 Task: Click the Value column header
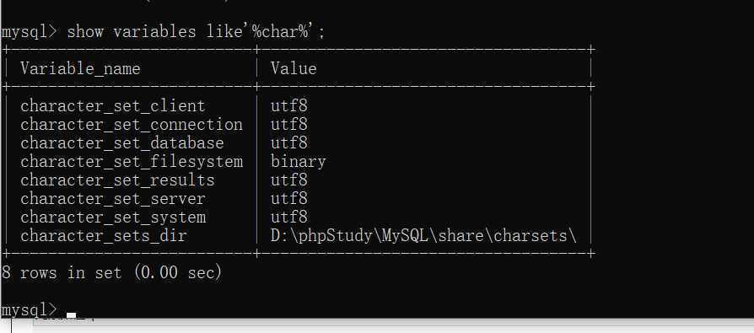pos(294,68)
